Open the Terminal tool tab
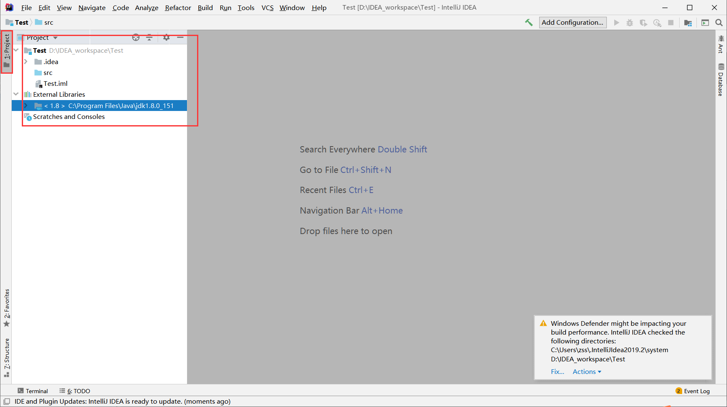Viewport: 727px width, 407px height. coord(33,391)
